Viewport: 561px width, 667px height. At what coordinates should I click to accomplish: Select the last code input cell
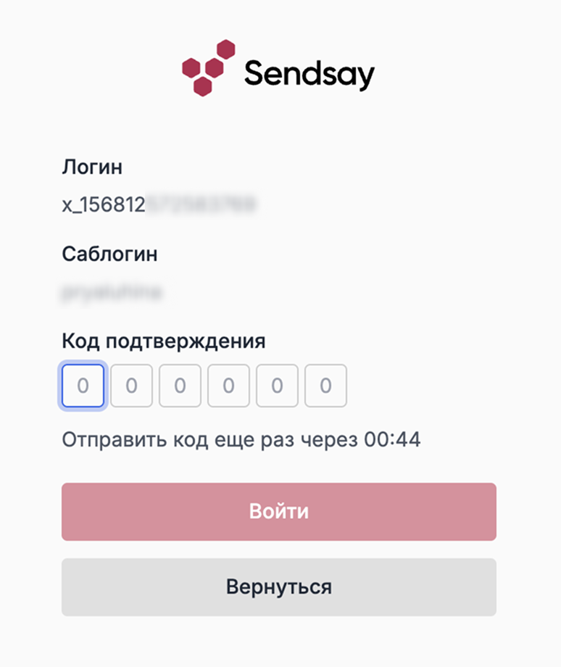tap(325, 386)
